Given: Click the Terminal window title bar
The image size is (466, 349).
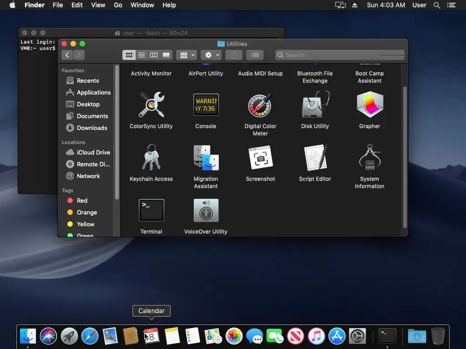Looking at the screenshot, I should [151, 33].
